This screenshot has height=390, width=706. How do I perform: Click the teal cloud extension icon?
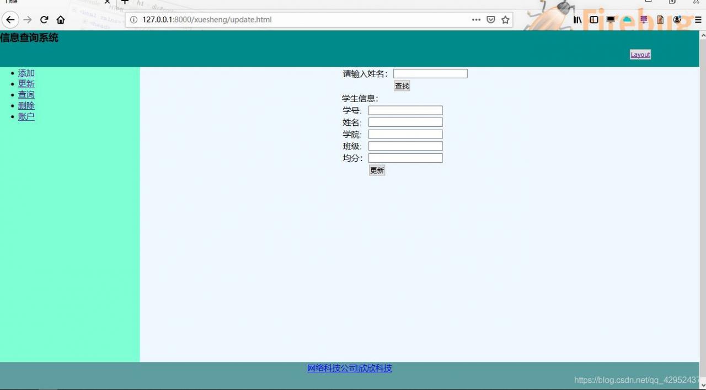coord(627,20)
